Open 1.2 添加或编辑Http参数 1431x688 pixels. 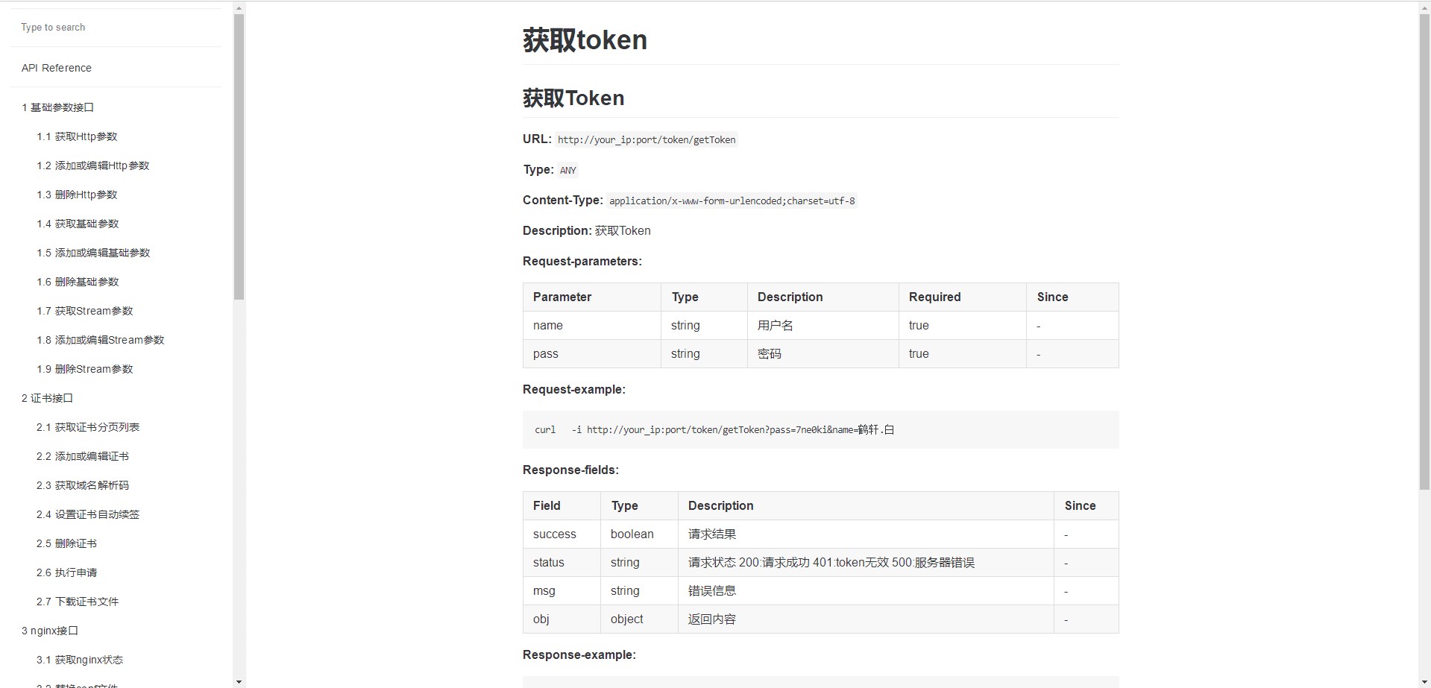[92, 165]
